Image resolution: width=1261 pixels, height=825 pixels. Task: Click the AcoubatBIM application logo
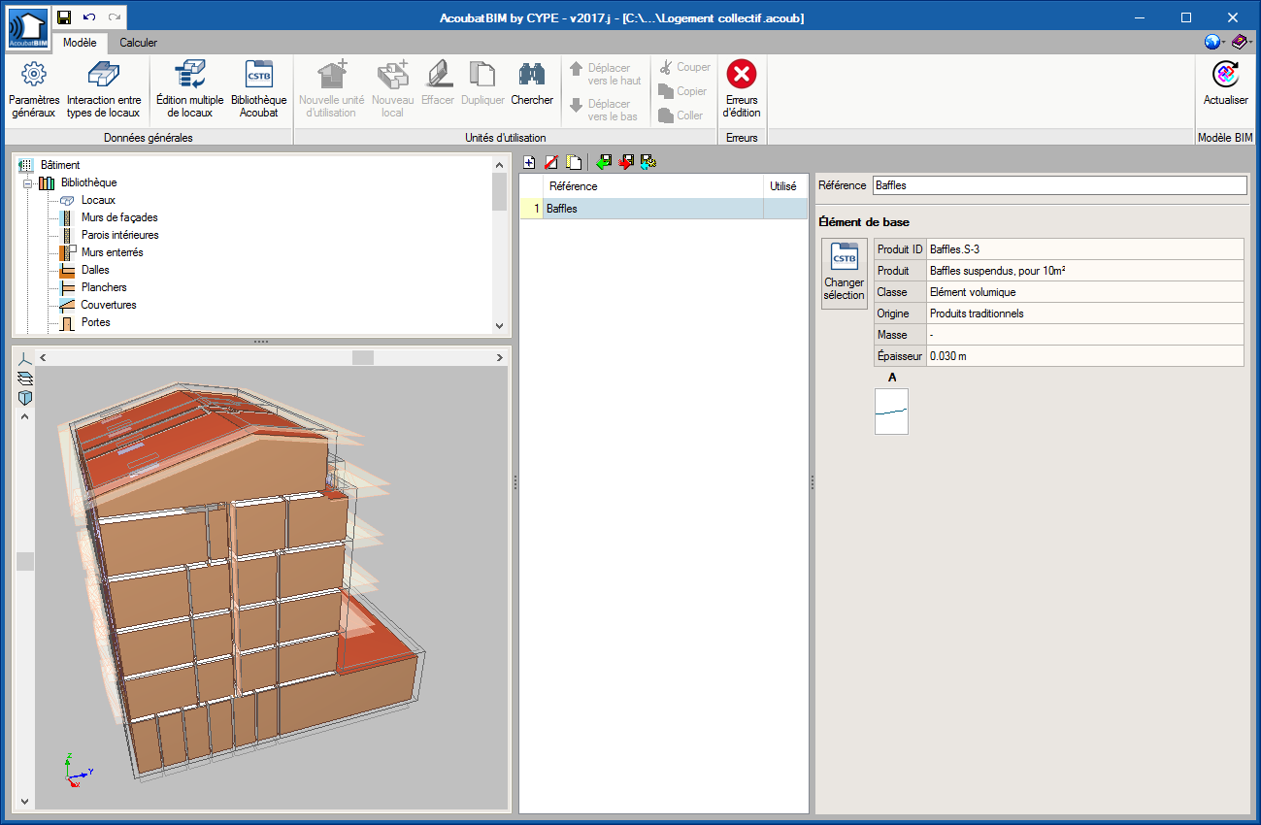tap(26, 28)
